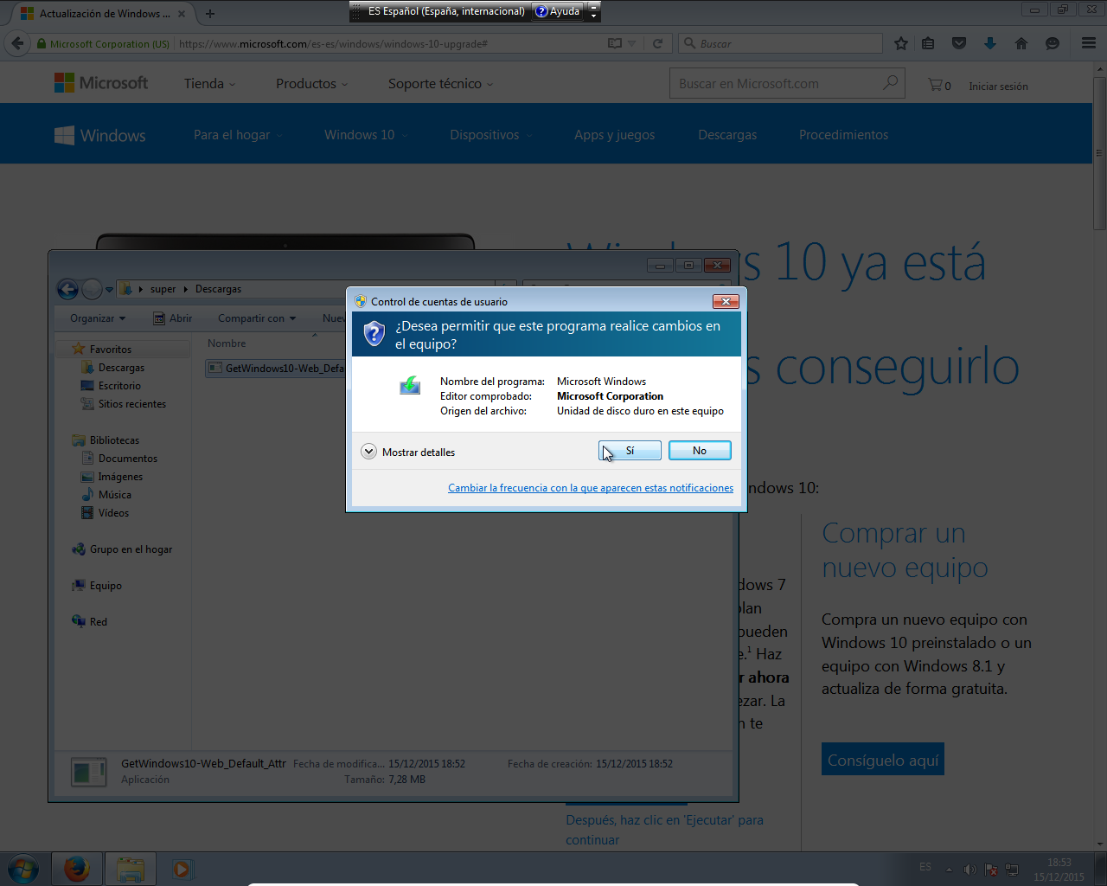
Task: Open the Organizar dropdown in Explorer
Action: pos(97,318)
